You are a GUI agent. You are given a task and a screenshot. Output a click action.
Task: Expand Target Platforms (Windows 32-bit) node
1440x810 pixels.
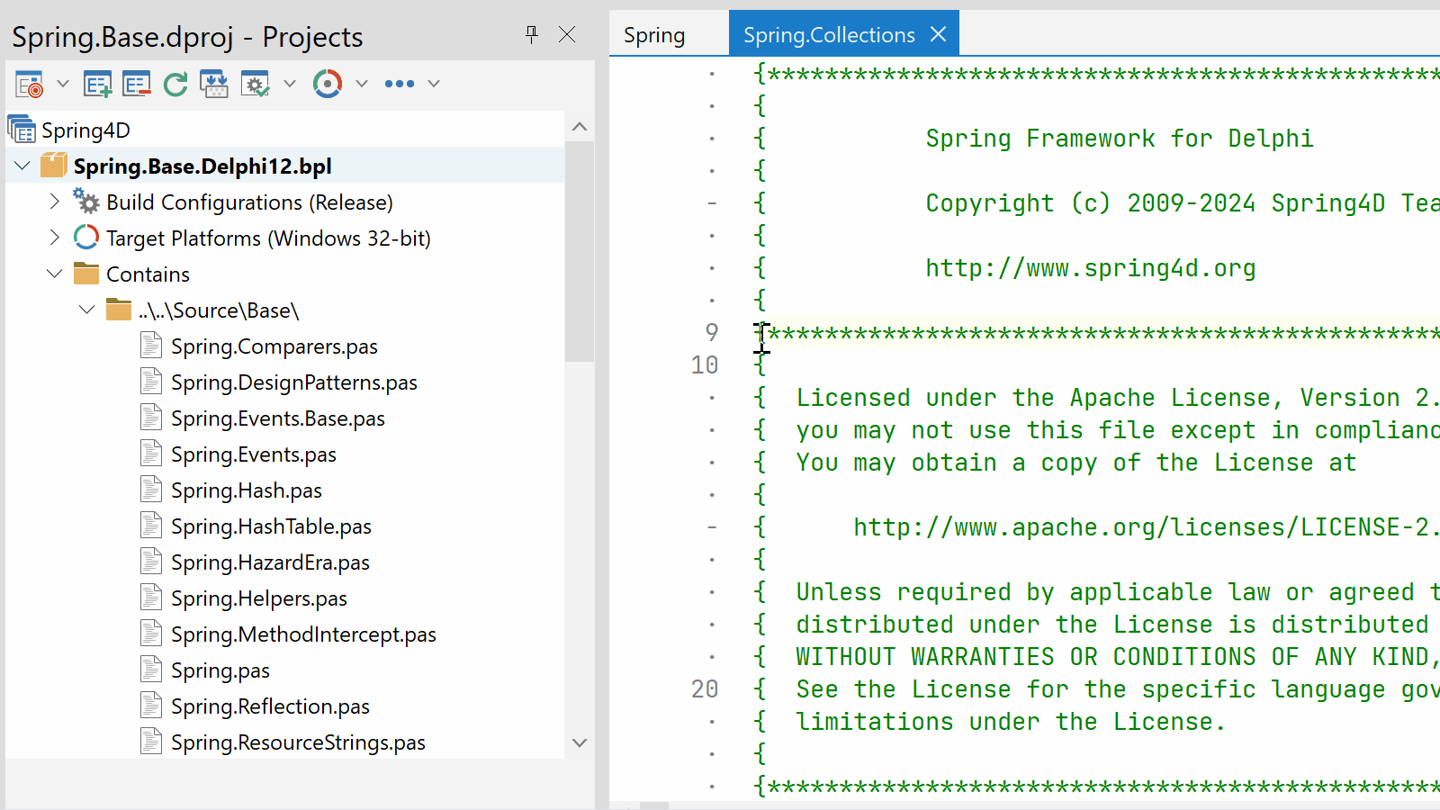[55, 238]
